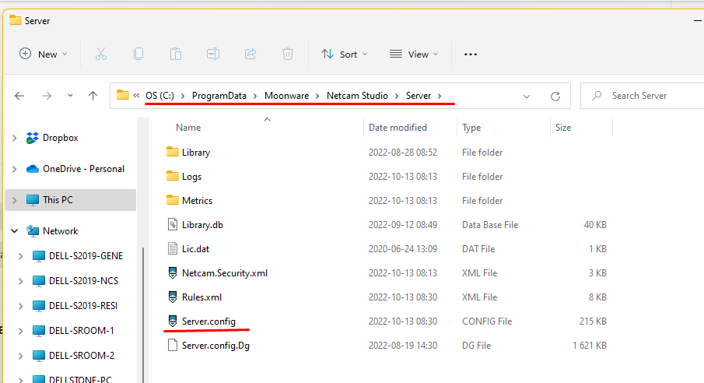The width and height of the screenshot is (704, 383).
Task: Select the Library.db file
Action: tap(202, 225)
